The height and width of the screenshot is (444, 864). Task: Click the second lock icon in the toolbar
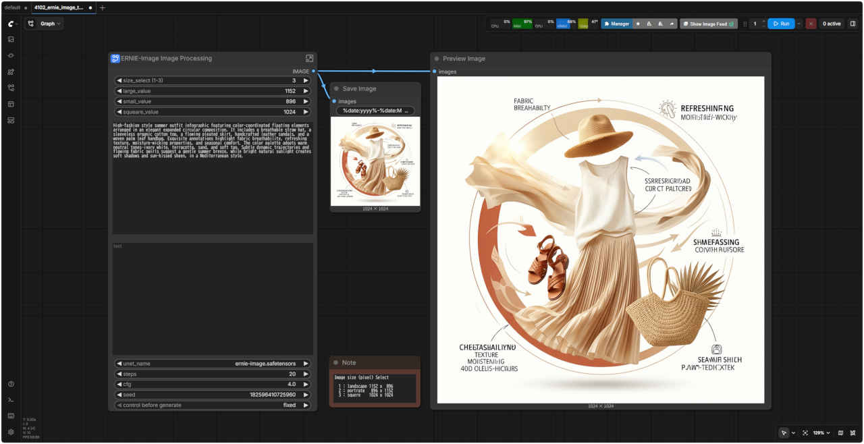click(661, 24)
